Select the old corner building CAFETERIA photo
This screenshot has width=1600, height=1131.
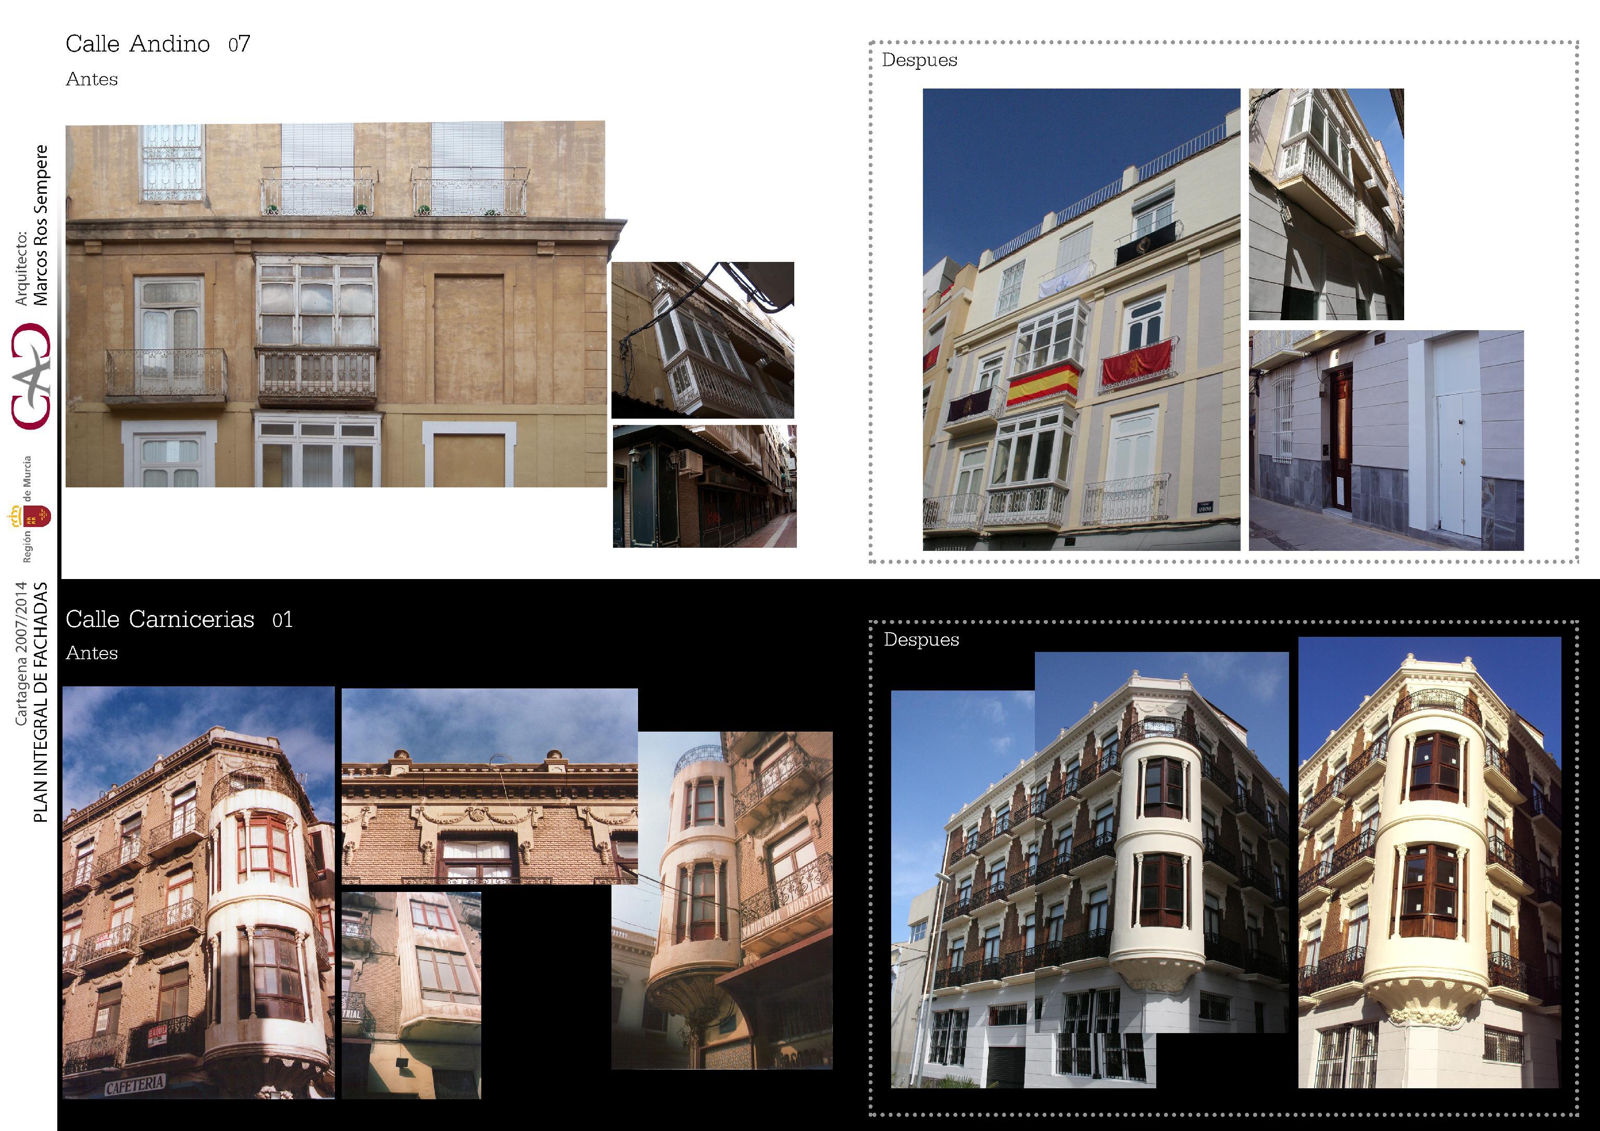pyautogui.click(x=198, y=893)
